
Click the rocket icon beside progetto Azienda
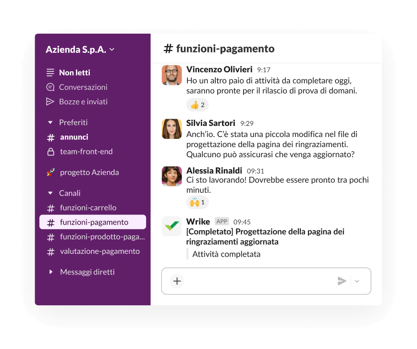pos(50,172)
